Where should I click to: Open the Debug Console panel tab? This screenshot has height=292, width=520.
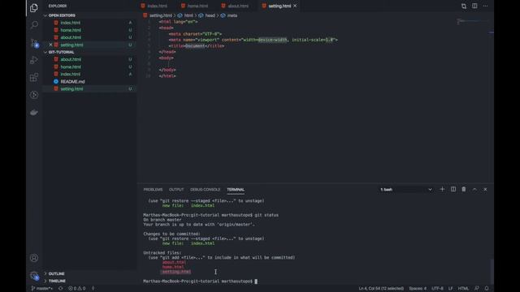tap(205, 190)
